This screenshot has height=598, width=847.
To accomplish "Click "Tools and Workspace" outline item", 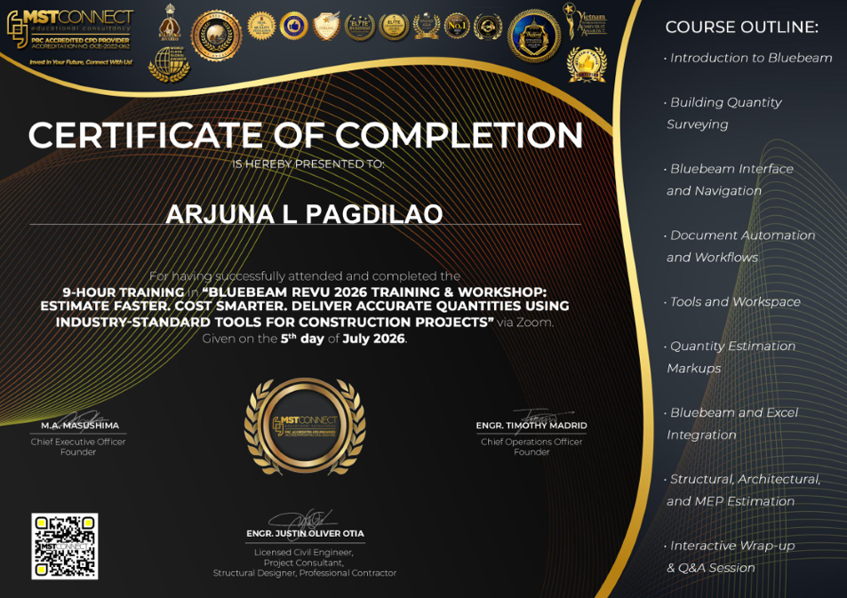I will tap(732, 302).
